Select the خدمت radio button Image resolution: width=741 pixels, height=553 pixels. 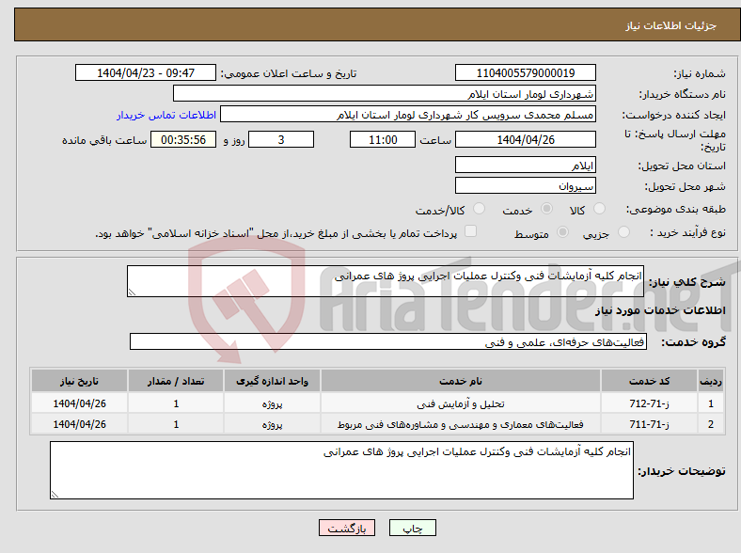[546, 209]
